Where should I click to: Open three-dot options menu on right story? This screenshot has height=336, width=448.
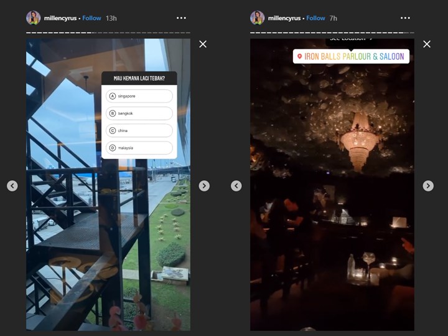pyautogui.click(x=405, y=18)
